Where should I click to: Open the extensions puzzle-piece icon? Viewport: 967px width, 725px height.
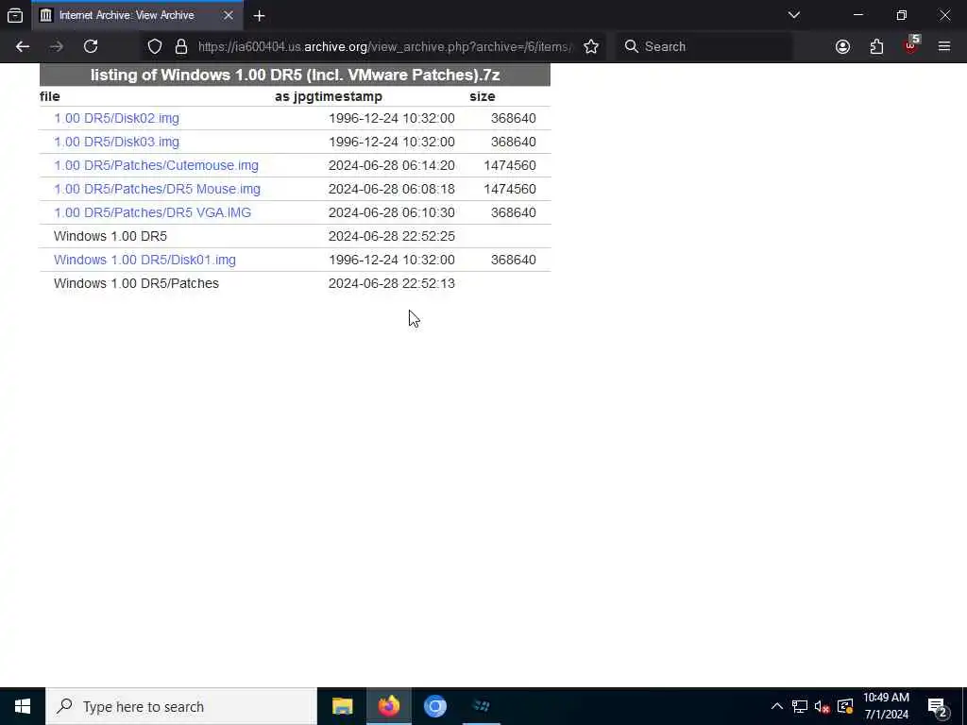[x=876, y=46]
